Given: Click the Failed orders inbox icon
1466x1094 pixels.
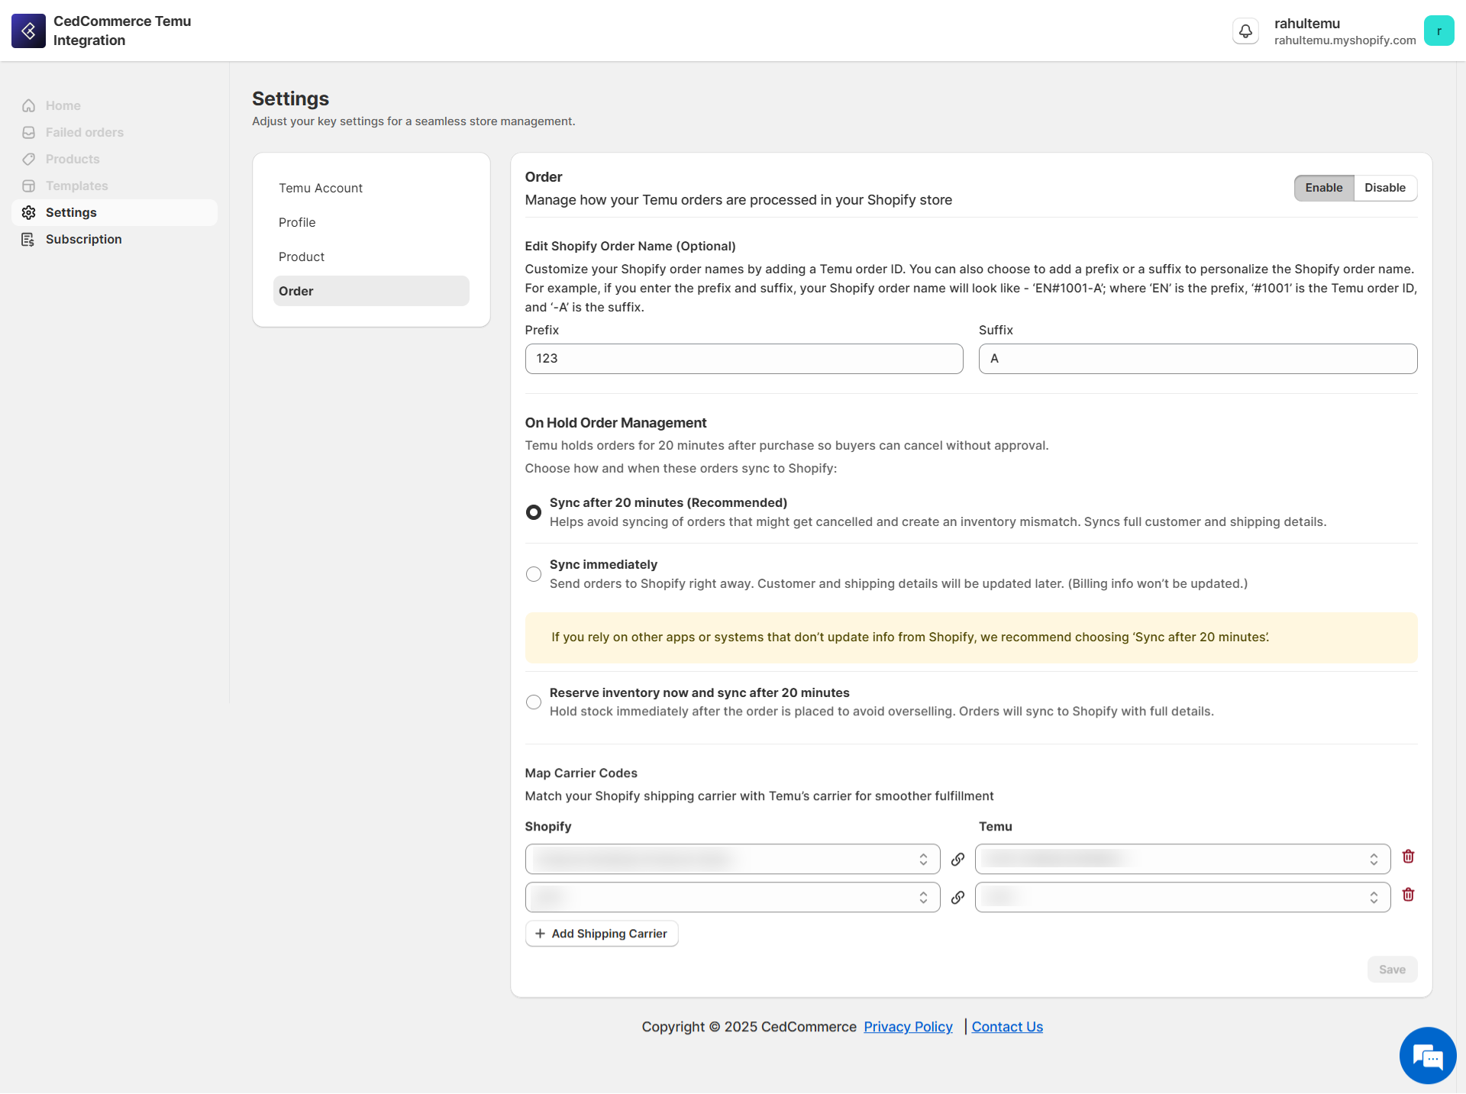Looking at the screenshot, I should click(x=29, y=132).
